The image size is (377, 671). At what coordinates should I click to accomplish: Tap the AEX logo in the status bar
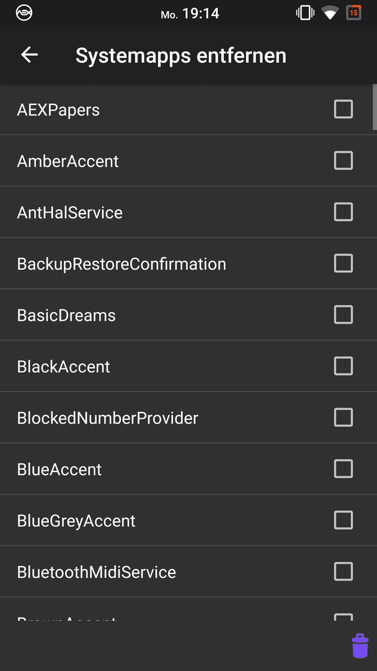coord(24,13)
